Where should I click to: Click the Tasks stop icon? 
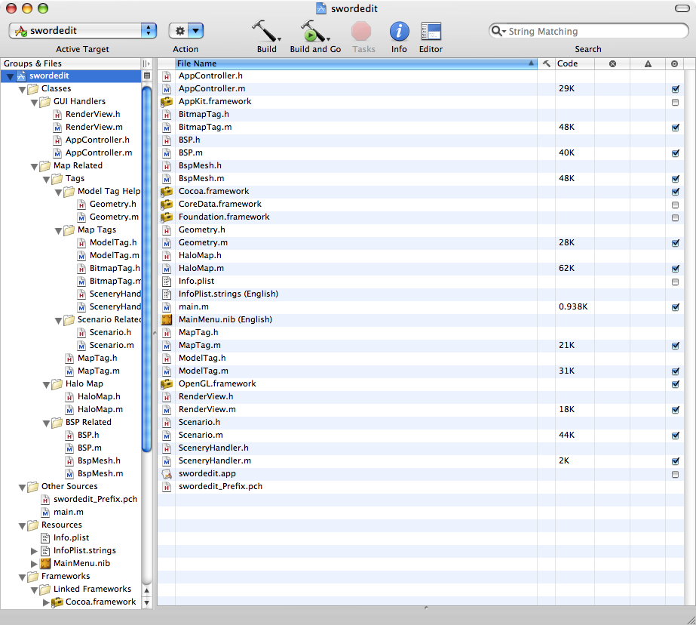361,32
